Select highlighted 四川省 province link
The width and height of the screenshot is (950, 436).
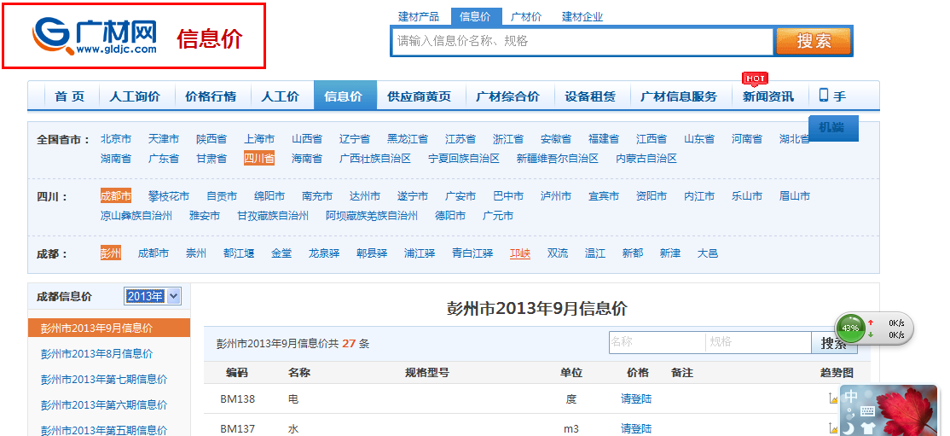pyautogui.click(x=259, y=158)
